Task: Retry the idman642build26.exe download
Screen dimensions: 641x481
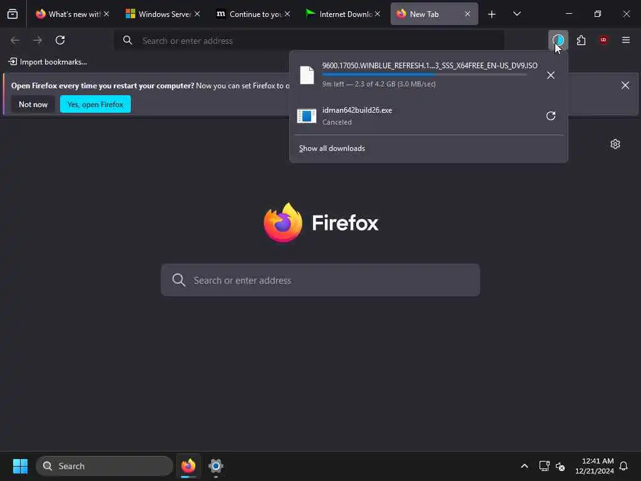Action: coord(551,116)
